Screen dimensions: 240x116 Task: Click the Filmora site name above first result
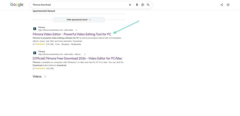pyautogui.click(x=42, y=27)
